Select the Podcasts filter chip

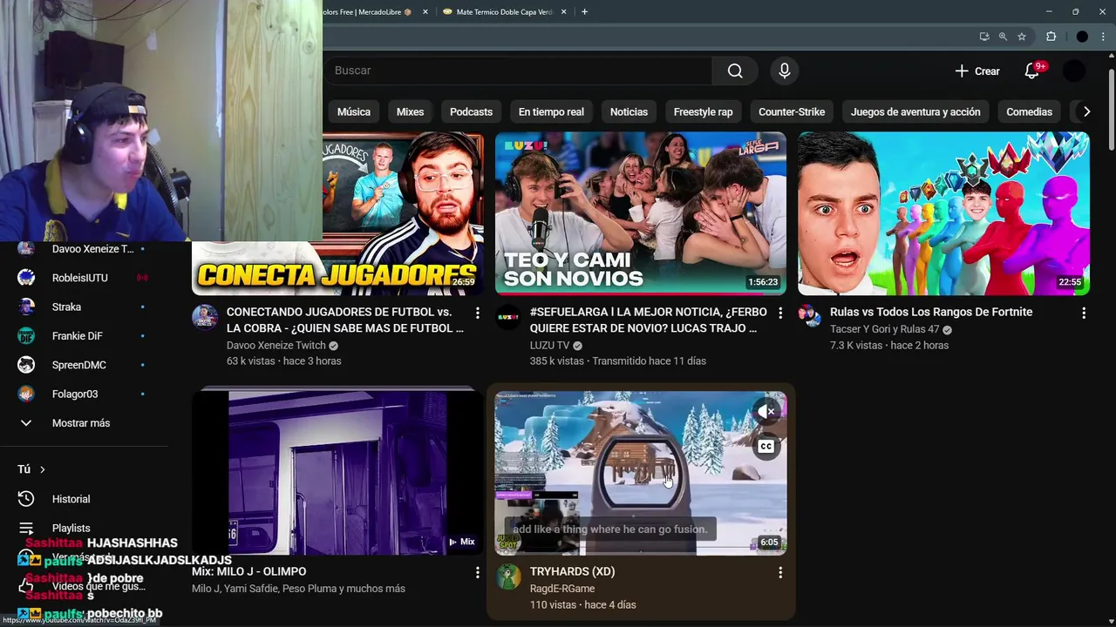point(471,111)
